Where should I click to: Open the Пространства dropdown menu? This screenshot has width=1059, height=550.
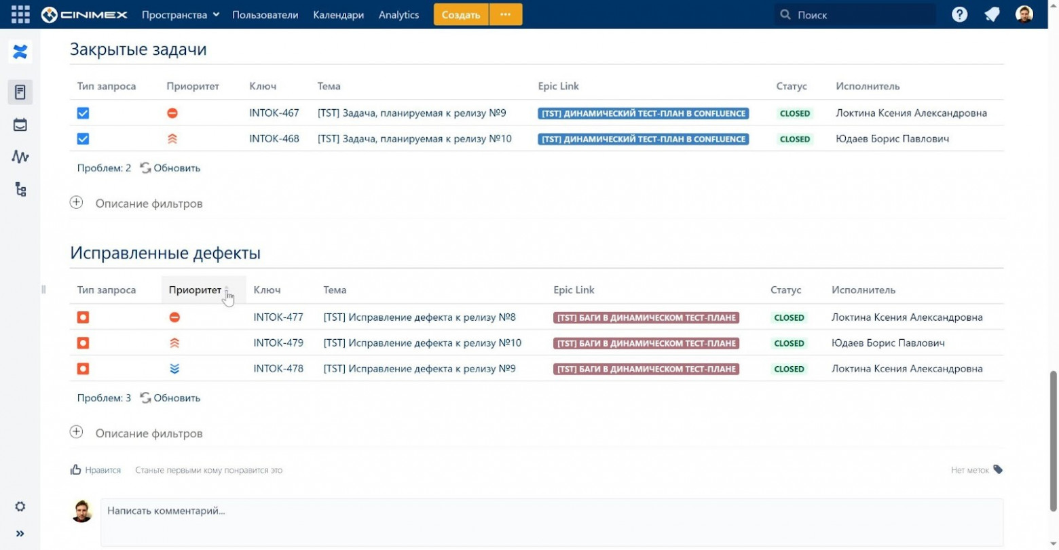pyautogui.click(x=180, y=15)
